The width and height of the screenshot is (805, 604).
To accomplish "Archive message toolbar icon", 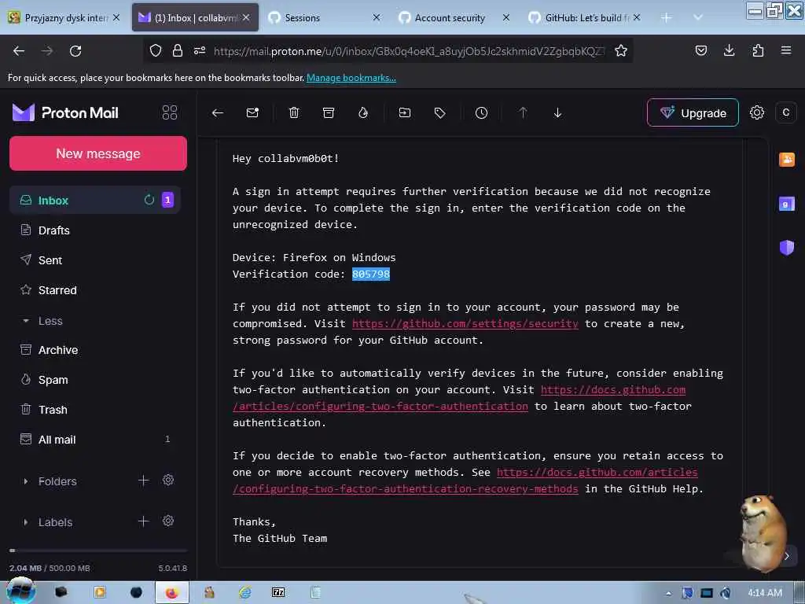I will click(329, 113).
